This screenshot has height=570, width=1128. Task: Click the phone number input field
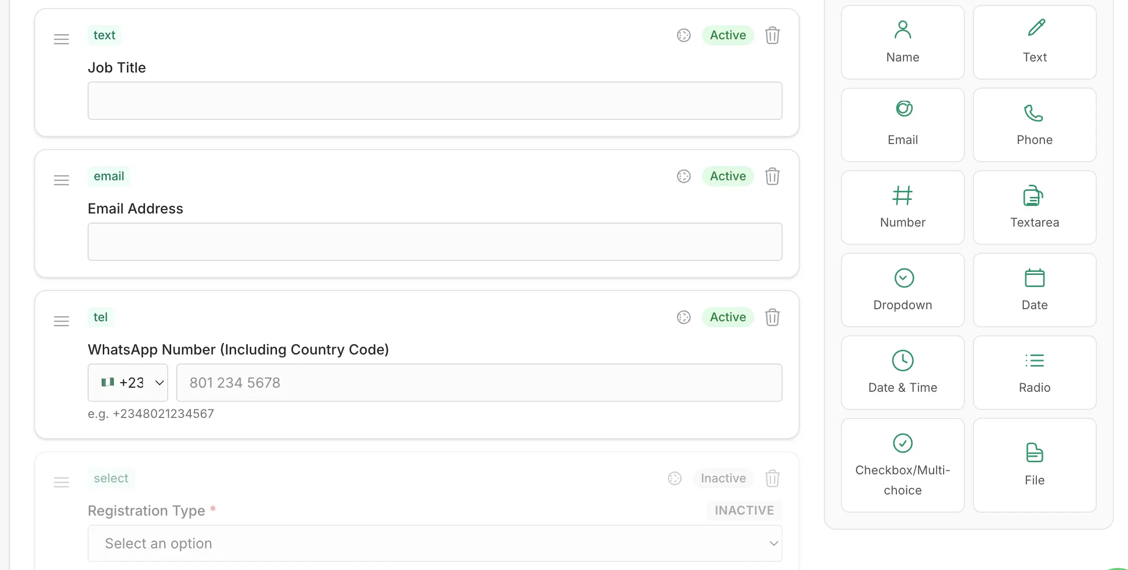pyautogui.click(x=479, y=383)
